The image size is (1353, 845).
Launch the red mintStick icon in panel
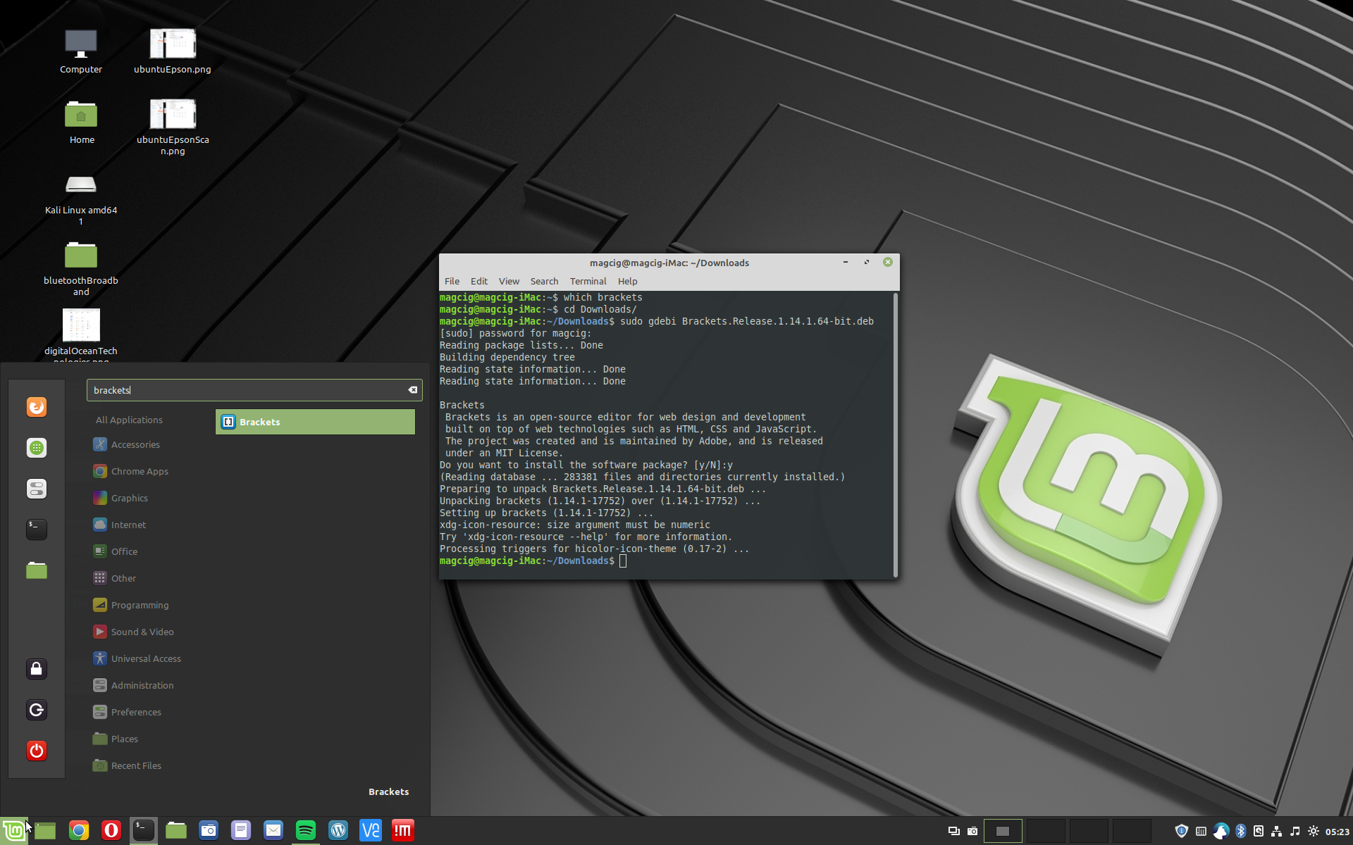(403, 831)
